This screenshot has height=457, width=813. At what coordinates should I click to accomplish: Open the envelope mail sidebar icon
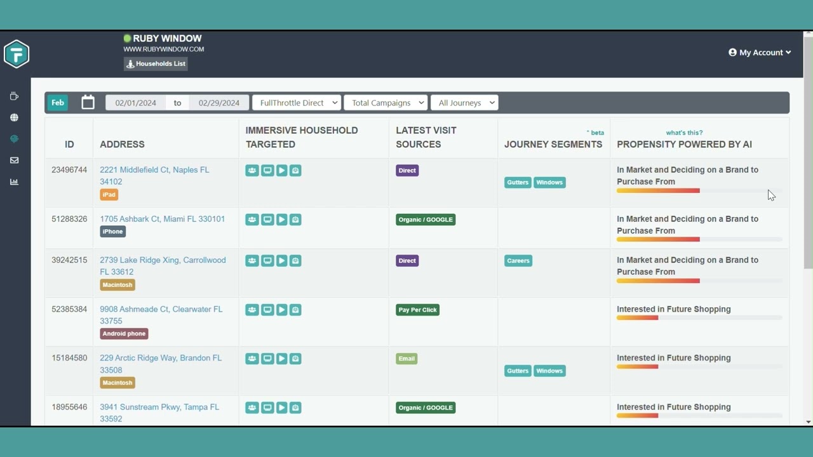[x=14, y=161]
